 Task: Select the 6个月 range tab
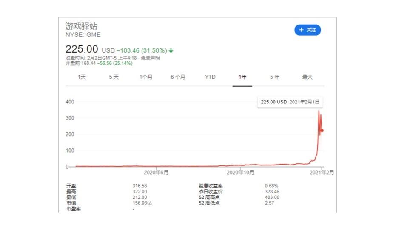[x=178, y=77]
